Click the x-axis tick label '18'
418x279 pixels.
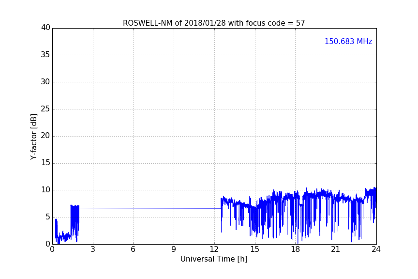(296, 249)
